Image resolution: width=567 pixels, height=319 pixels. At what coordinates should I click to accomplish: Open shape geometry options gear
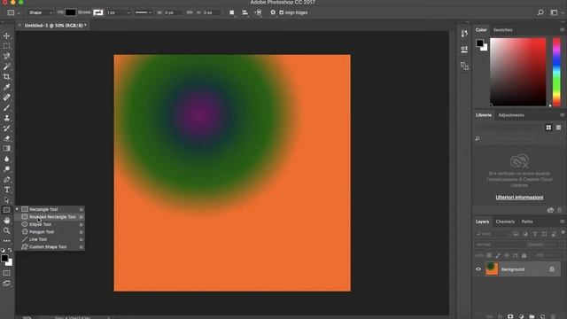273,12
